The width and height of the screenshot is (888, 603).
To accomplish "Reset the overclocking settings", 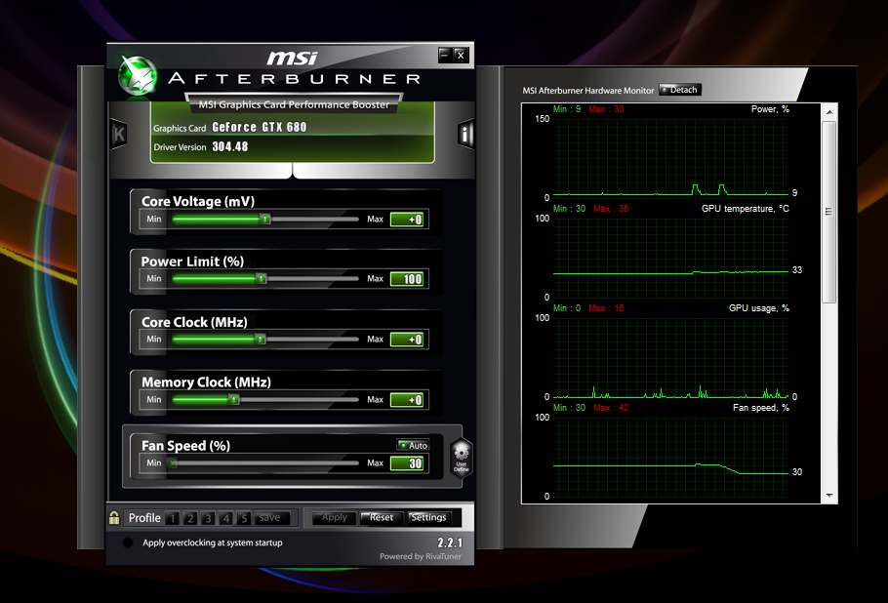I will click(x=382, y=517).
